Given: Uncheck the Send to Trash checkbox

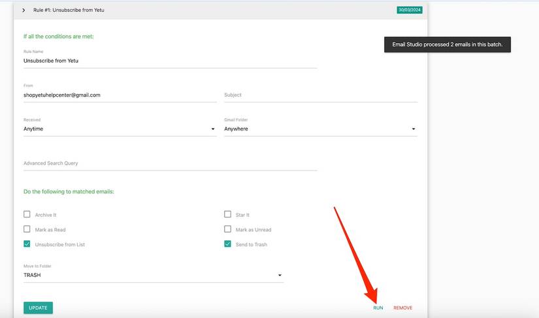Looking at the screenshot, I should (227, 244).
